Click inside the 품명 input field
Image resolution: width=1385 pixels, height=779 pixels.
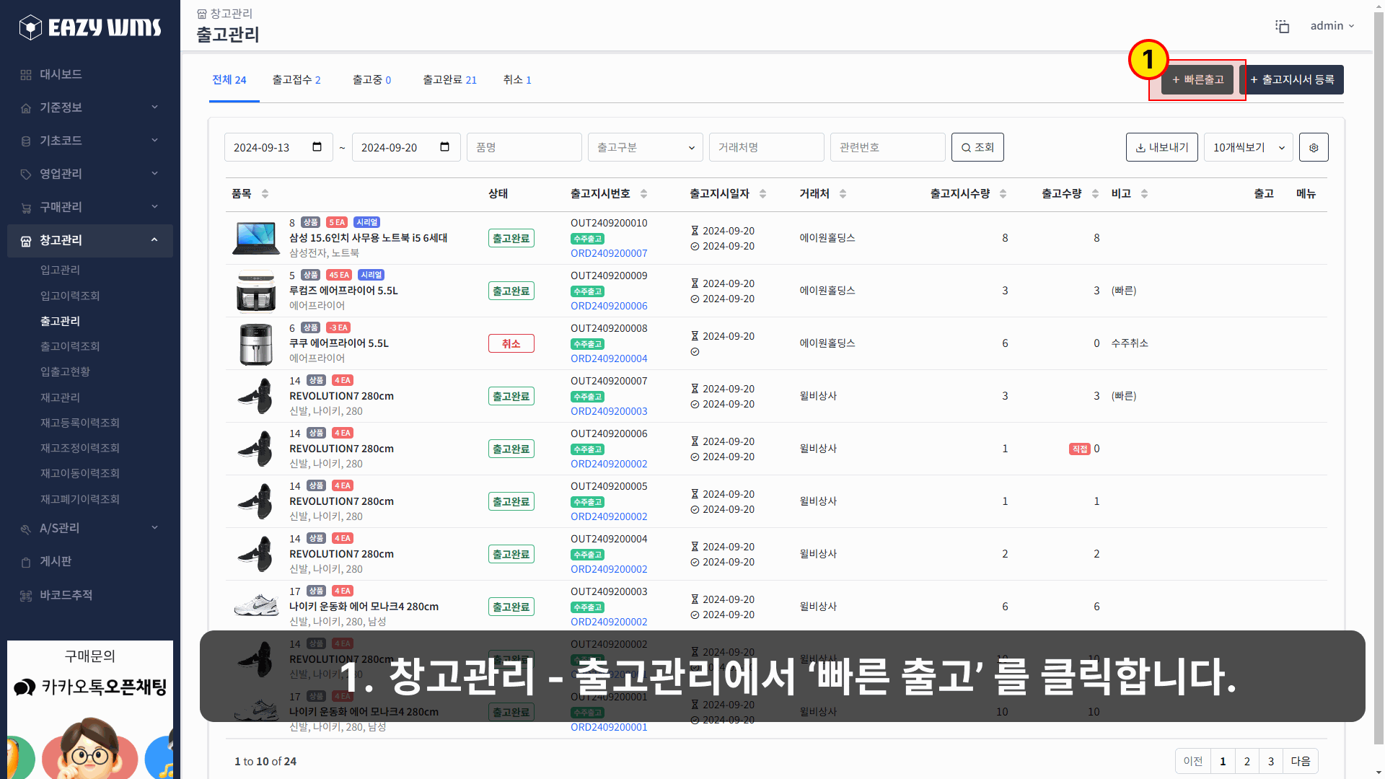(x=524, y=147)
